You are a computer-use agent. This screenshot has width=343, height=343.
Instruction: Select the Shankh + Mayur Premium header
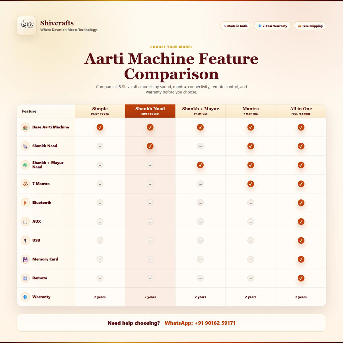click(x=200, y=111)
